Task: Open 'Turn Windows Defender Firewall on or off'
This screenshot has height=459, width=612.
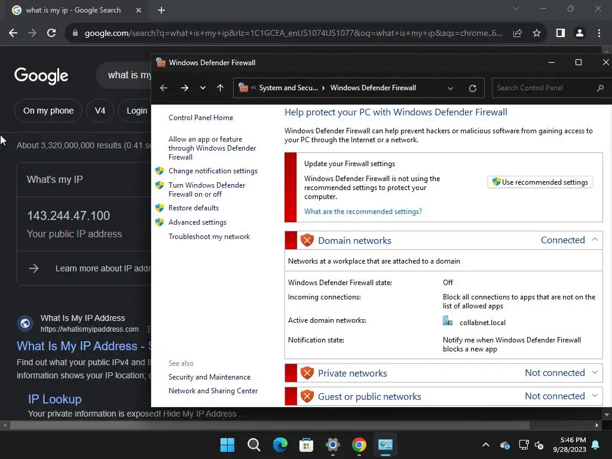Action: pos(207,189)
